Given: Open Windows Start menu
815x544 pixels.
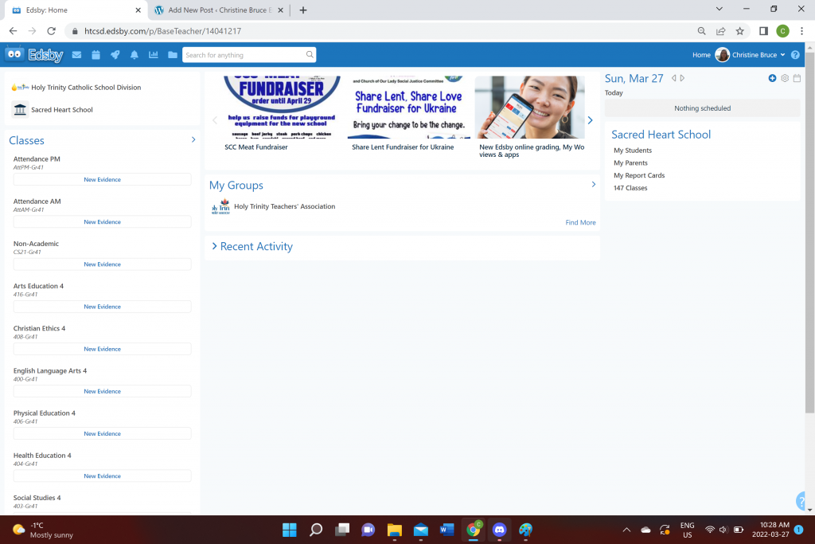Looking at the screenshot, I should pyautogui.click(x=290, y=530).
